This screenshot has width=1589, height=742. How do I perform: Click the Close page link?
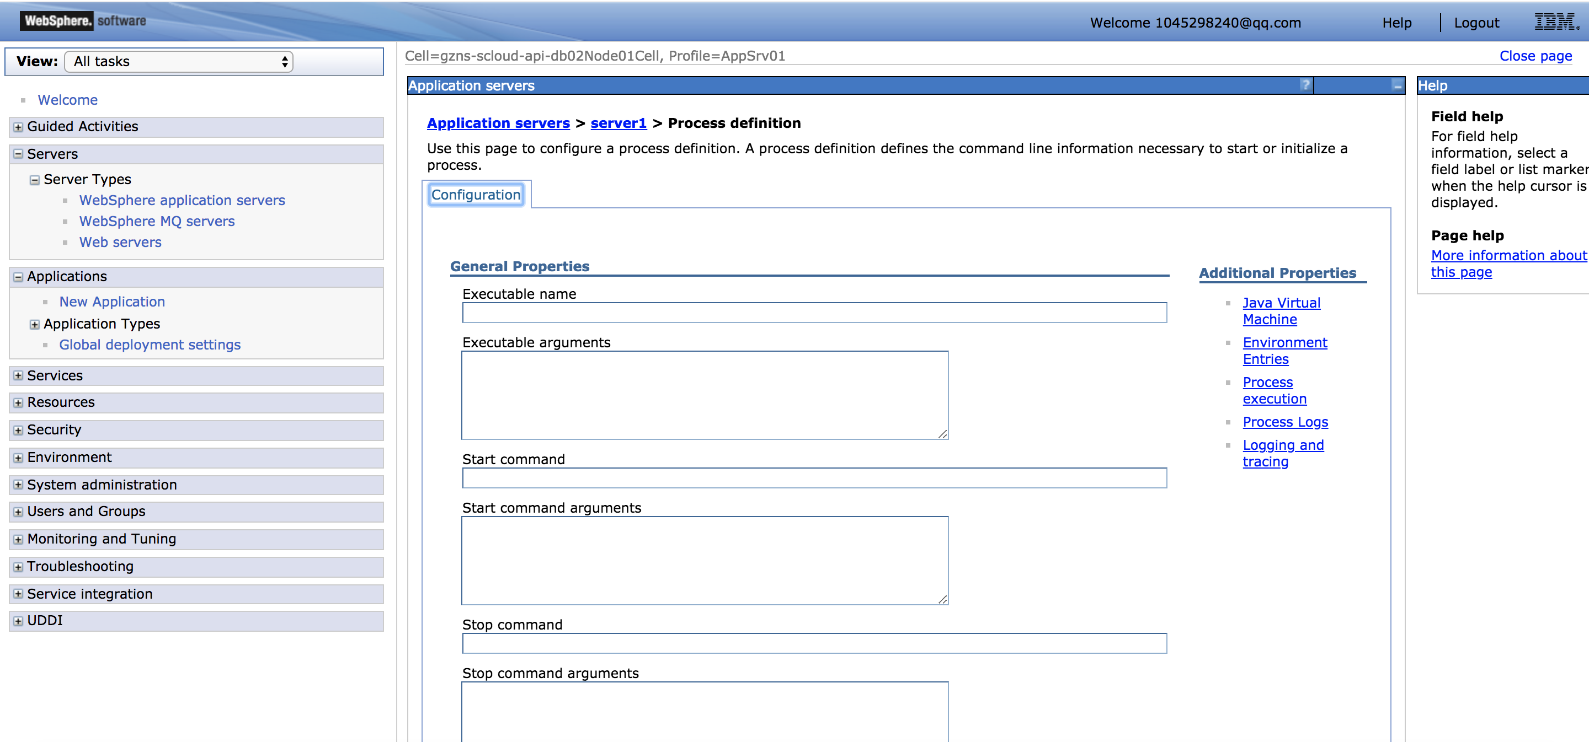click(1535, 56)
